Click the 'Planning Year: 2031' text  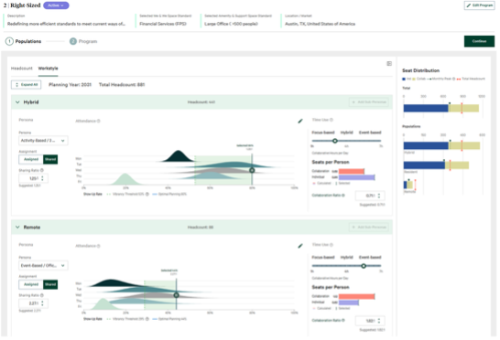[x=70, y=85]
